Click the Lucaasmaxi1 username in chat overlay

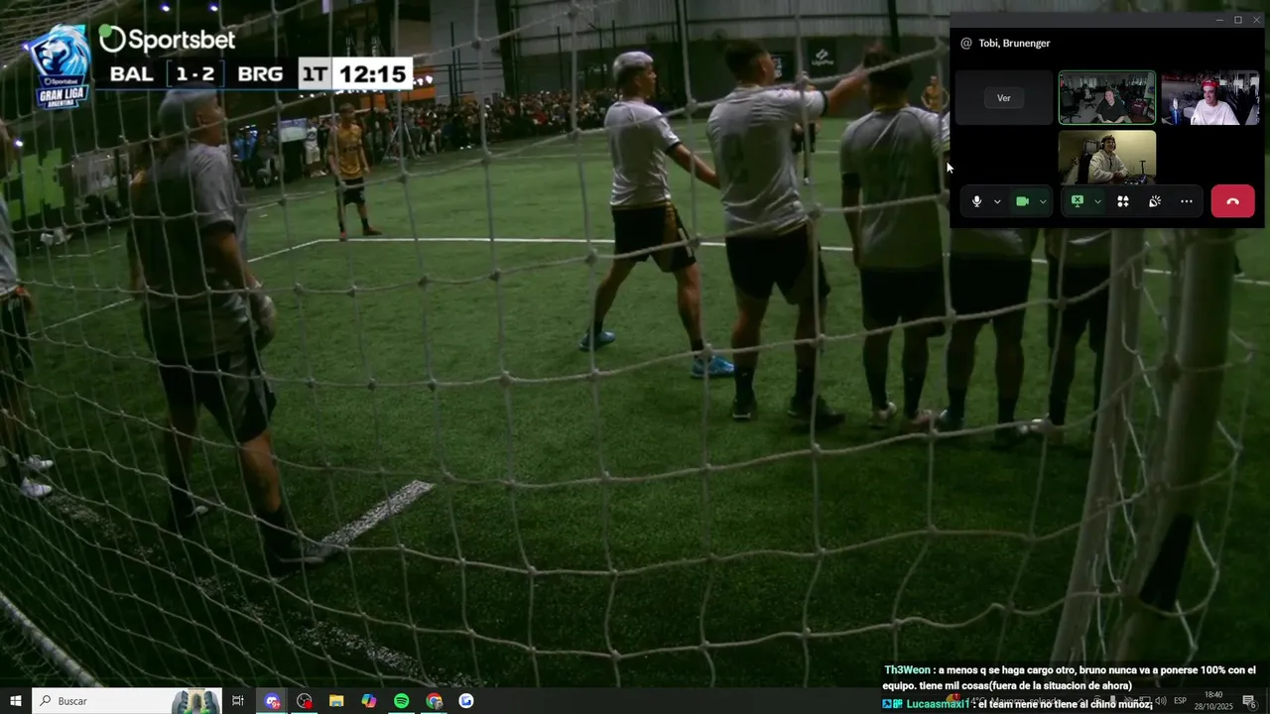pyautogui.click(x=939, y=703)
